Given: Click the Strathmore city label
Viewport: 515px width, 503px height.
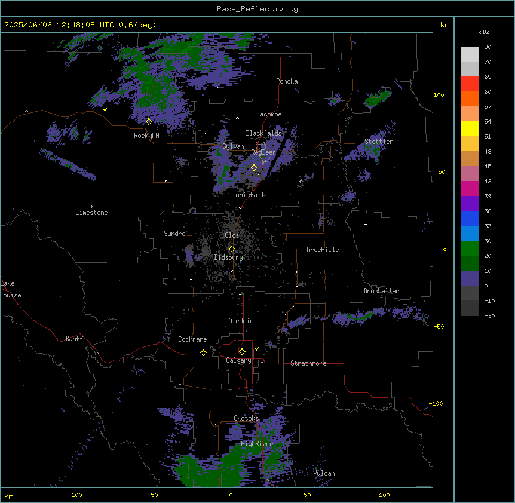Looking at the screenshot, I should 308,363.
